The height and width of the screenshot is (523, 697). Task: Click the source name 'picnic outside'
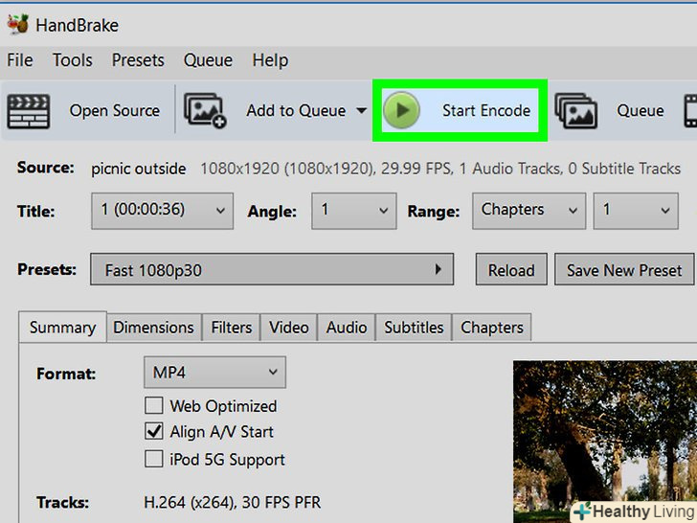click(139, 169)
